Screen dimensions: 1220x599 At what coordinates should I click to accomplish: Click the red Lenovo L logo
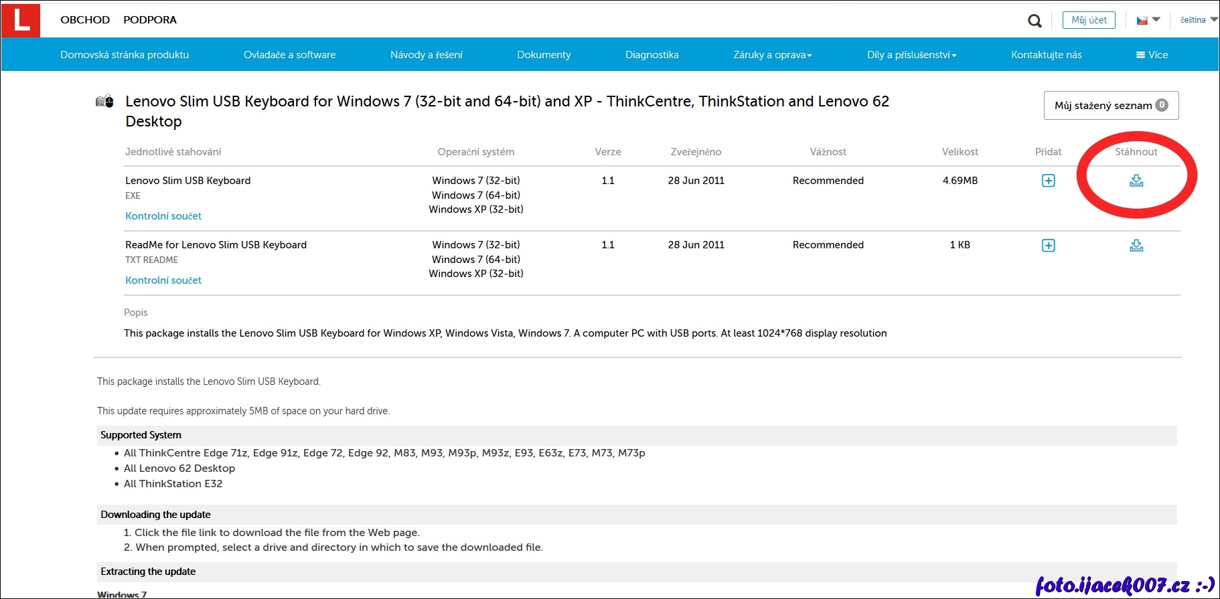click(x=21, y=19)
